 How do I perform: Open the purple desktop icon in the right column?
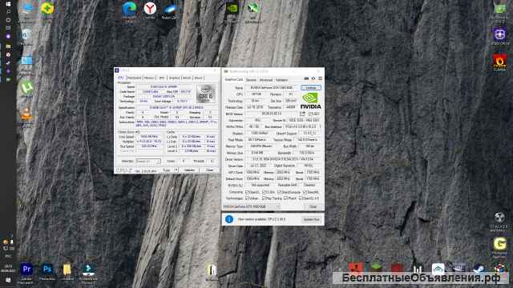pos(499,34)
